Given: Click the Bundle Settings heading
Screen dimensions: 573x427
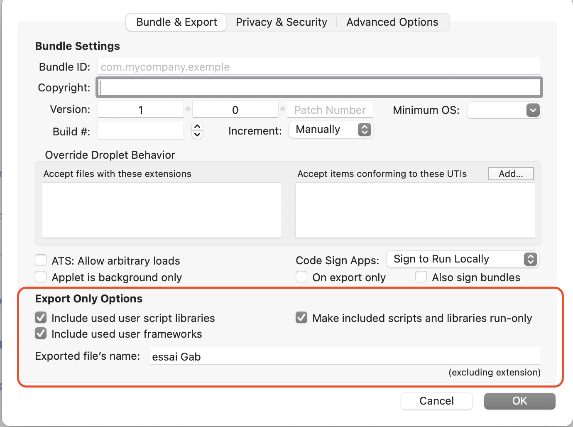Looking at the screenshot, I should (x=78, y=46).
